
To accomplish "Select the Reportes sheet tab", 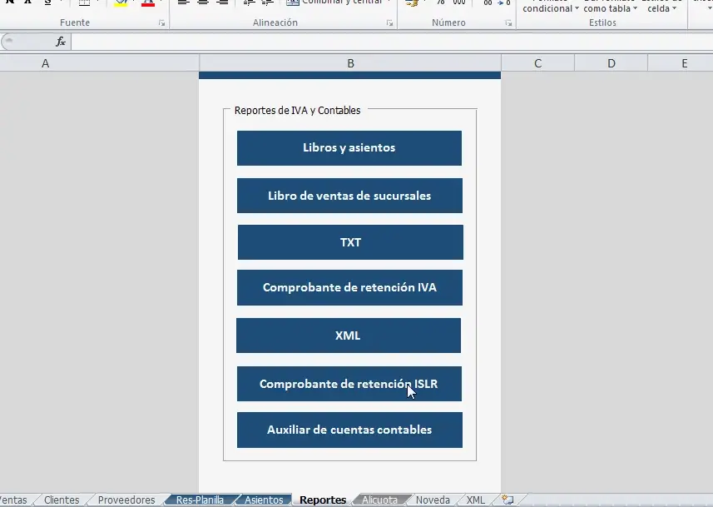I will [323, 500].
